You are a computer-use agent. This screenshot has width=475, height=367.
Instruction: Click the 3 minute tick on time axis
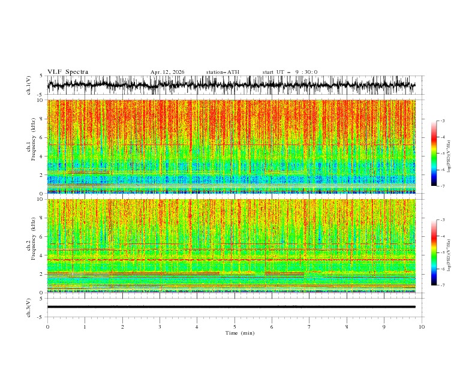160,327
